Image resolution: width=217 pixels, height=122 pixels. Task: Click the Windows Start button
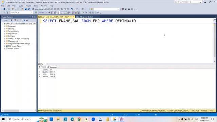[3, 119]
